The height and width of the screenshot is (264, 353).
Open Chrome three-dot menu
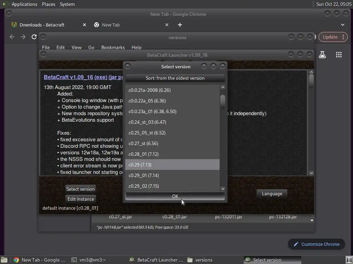[x=343, y=37]
